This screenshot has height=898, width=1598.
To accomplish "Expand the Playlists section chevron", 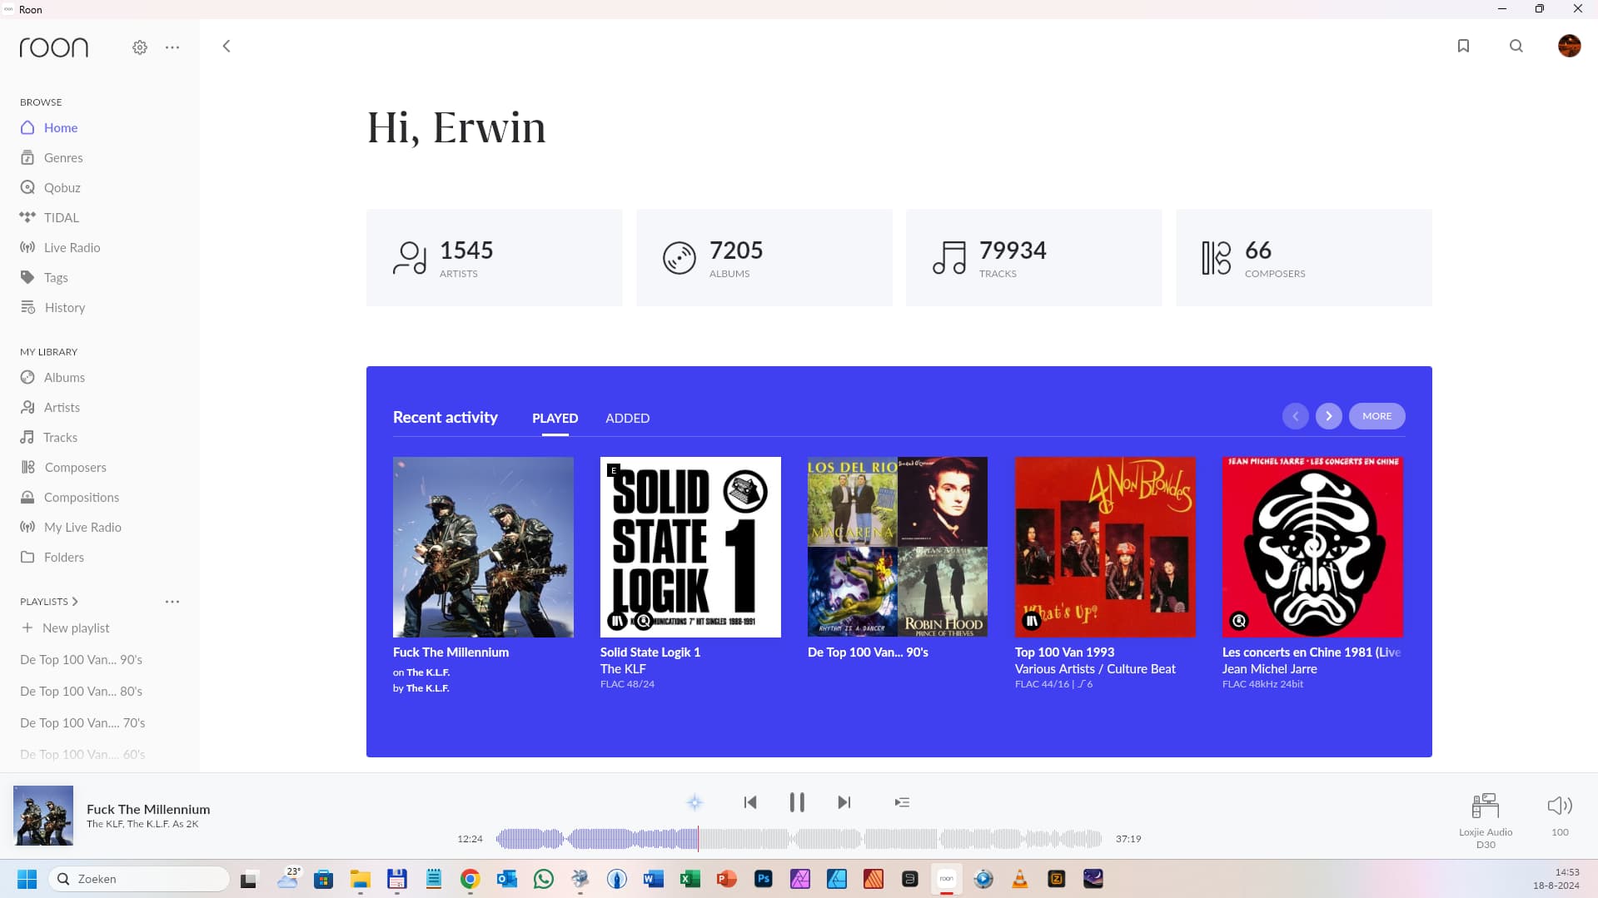I will (x=75, y=602).
